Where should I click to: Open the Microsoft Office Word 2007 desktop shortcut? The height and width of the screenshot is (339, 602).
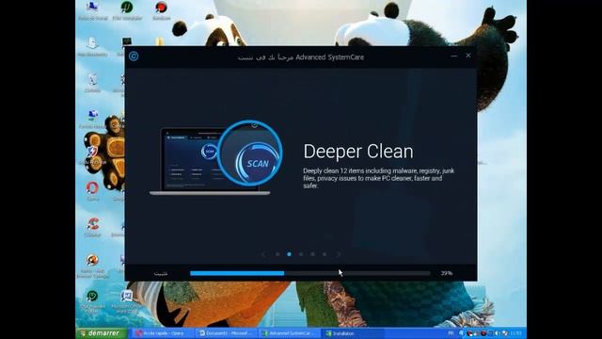pyautogui.click(x=126, y=301)
